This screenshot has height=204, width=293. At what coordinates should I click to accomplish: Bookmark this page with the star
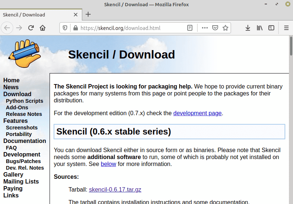pos(225,28)
